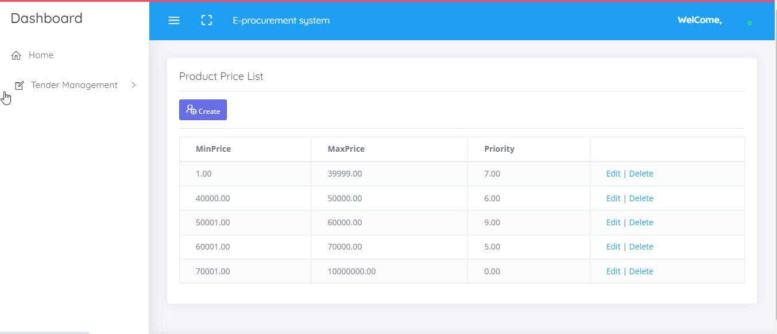Select the Priority value 9.00
The height and width of the screenshot is (334, 777).
point(492,222)
